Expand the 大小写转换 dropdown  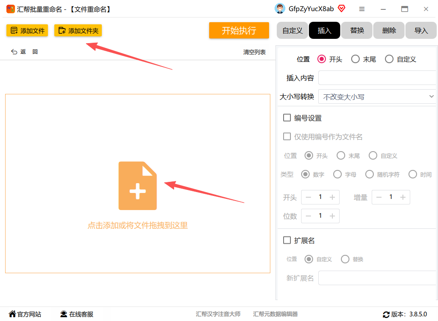pyautogui.click(x=377, y=97)
